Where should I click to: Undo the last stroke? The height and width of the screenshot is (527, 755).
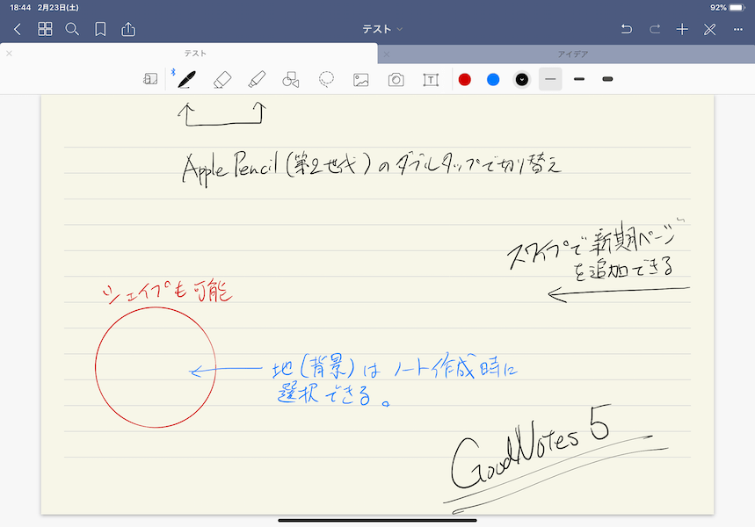(x=627, y=29)
